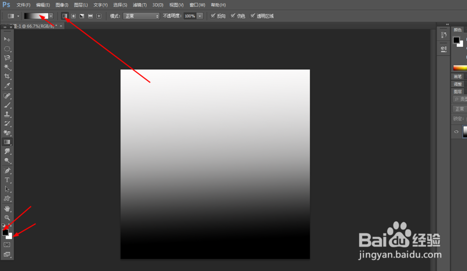This screenshot has height=271, width=467.
Task: Select the Healing Brush tool
Action: pyautogui.click(x=7, y=96)
